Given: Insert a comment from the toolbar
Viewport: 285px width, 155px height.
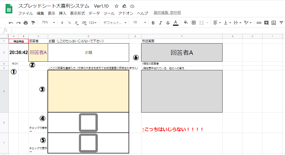Looking at the screenshot, I should pos(266,23).
